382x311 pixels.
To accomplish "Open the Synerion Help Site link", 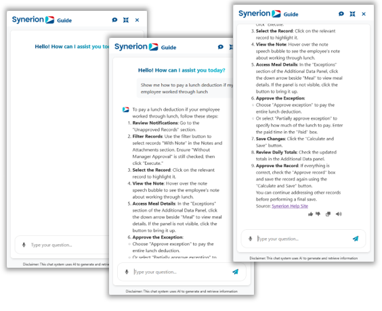I will click(290, 206).
